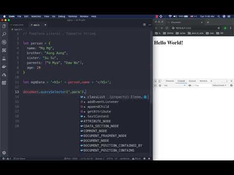Open the Extensions view icon
The height and width of the screenshot is (175, 234).
pyautogui.click(x=4, y=50)
